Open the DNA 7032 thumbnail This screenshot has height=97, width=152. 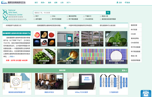click(68, 39)
